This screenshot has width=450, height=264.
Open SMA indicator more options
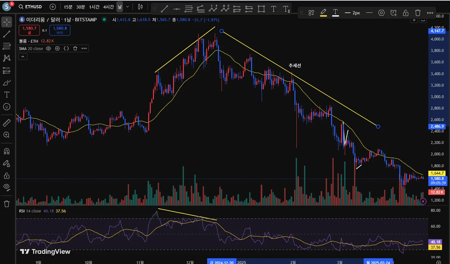pos(84,48)
